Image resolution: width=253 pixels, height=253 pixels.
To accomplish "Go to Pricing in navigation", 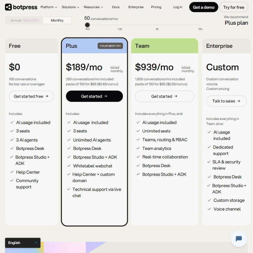I will [x=156, y=7].
